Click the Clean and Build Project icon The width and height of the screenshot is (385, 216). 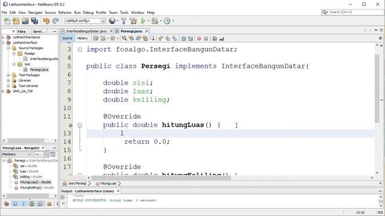point(134,21)
